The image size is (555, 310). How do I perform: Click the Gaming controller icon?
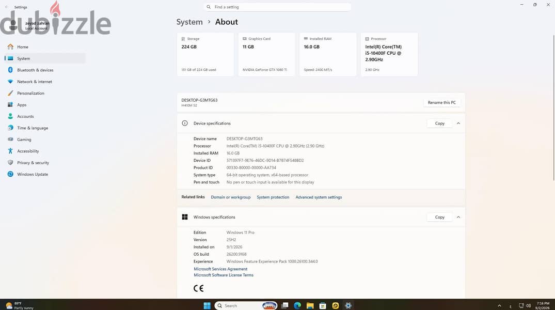pos(10,139)
